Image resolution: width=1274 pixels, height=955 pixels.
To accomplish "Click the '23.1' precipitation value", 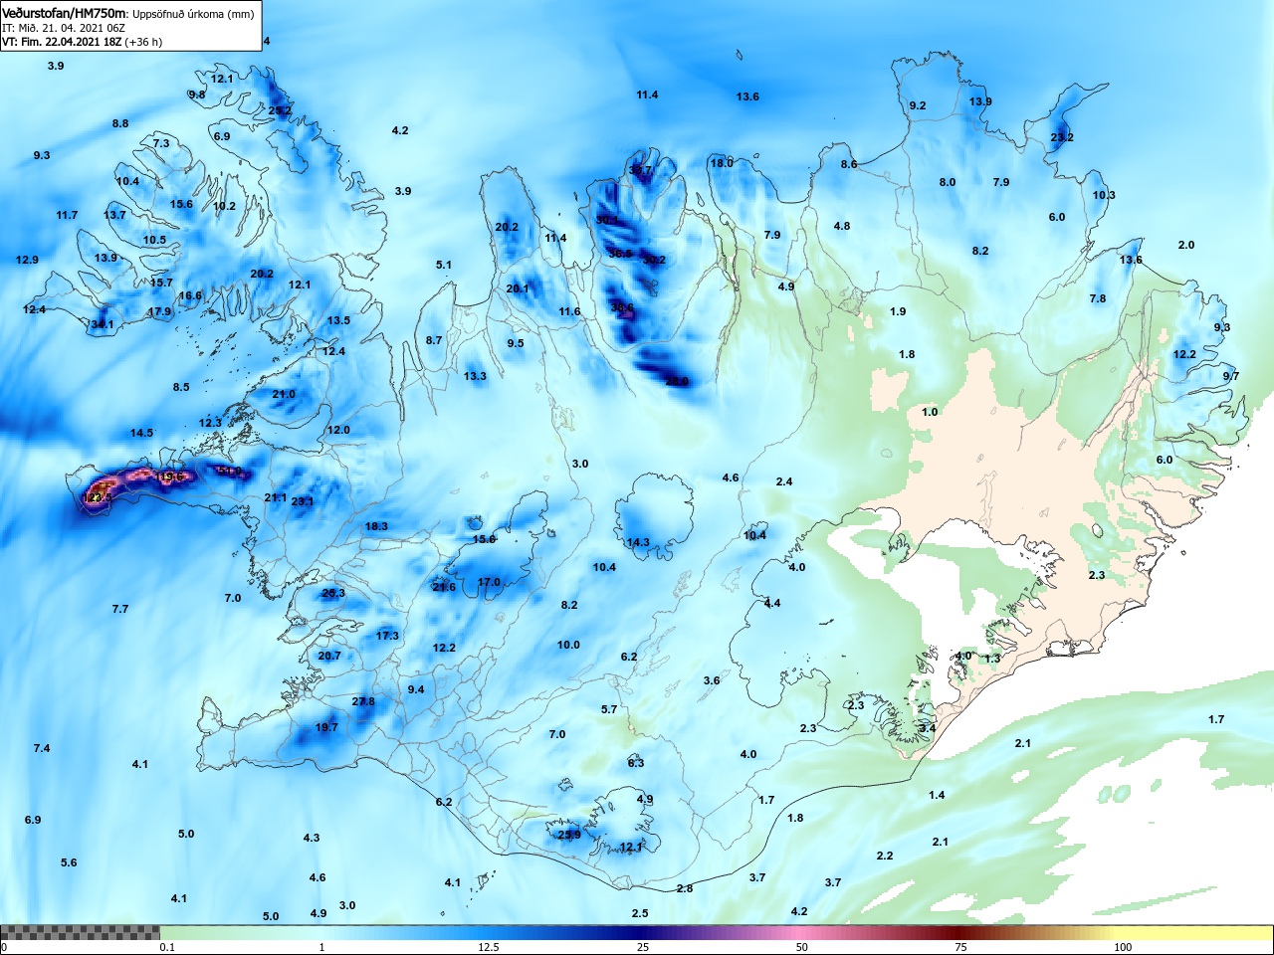I will (x=303, y=501).
